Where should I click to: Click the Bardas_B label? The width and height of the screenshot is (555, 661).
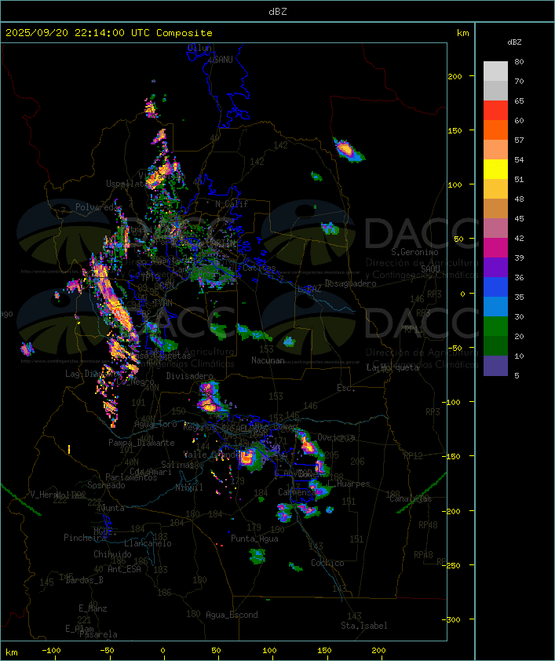[x=84, y=580]
